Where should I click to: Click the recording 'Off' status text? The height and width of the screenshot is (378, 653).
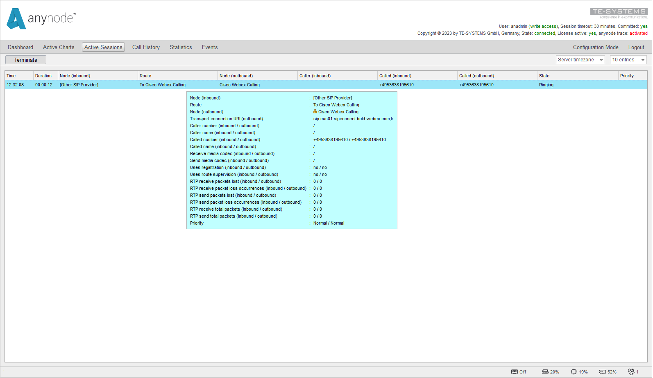[x=523, y=372]
